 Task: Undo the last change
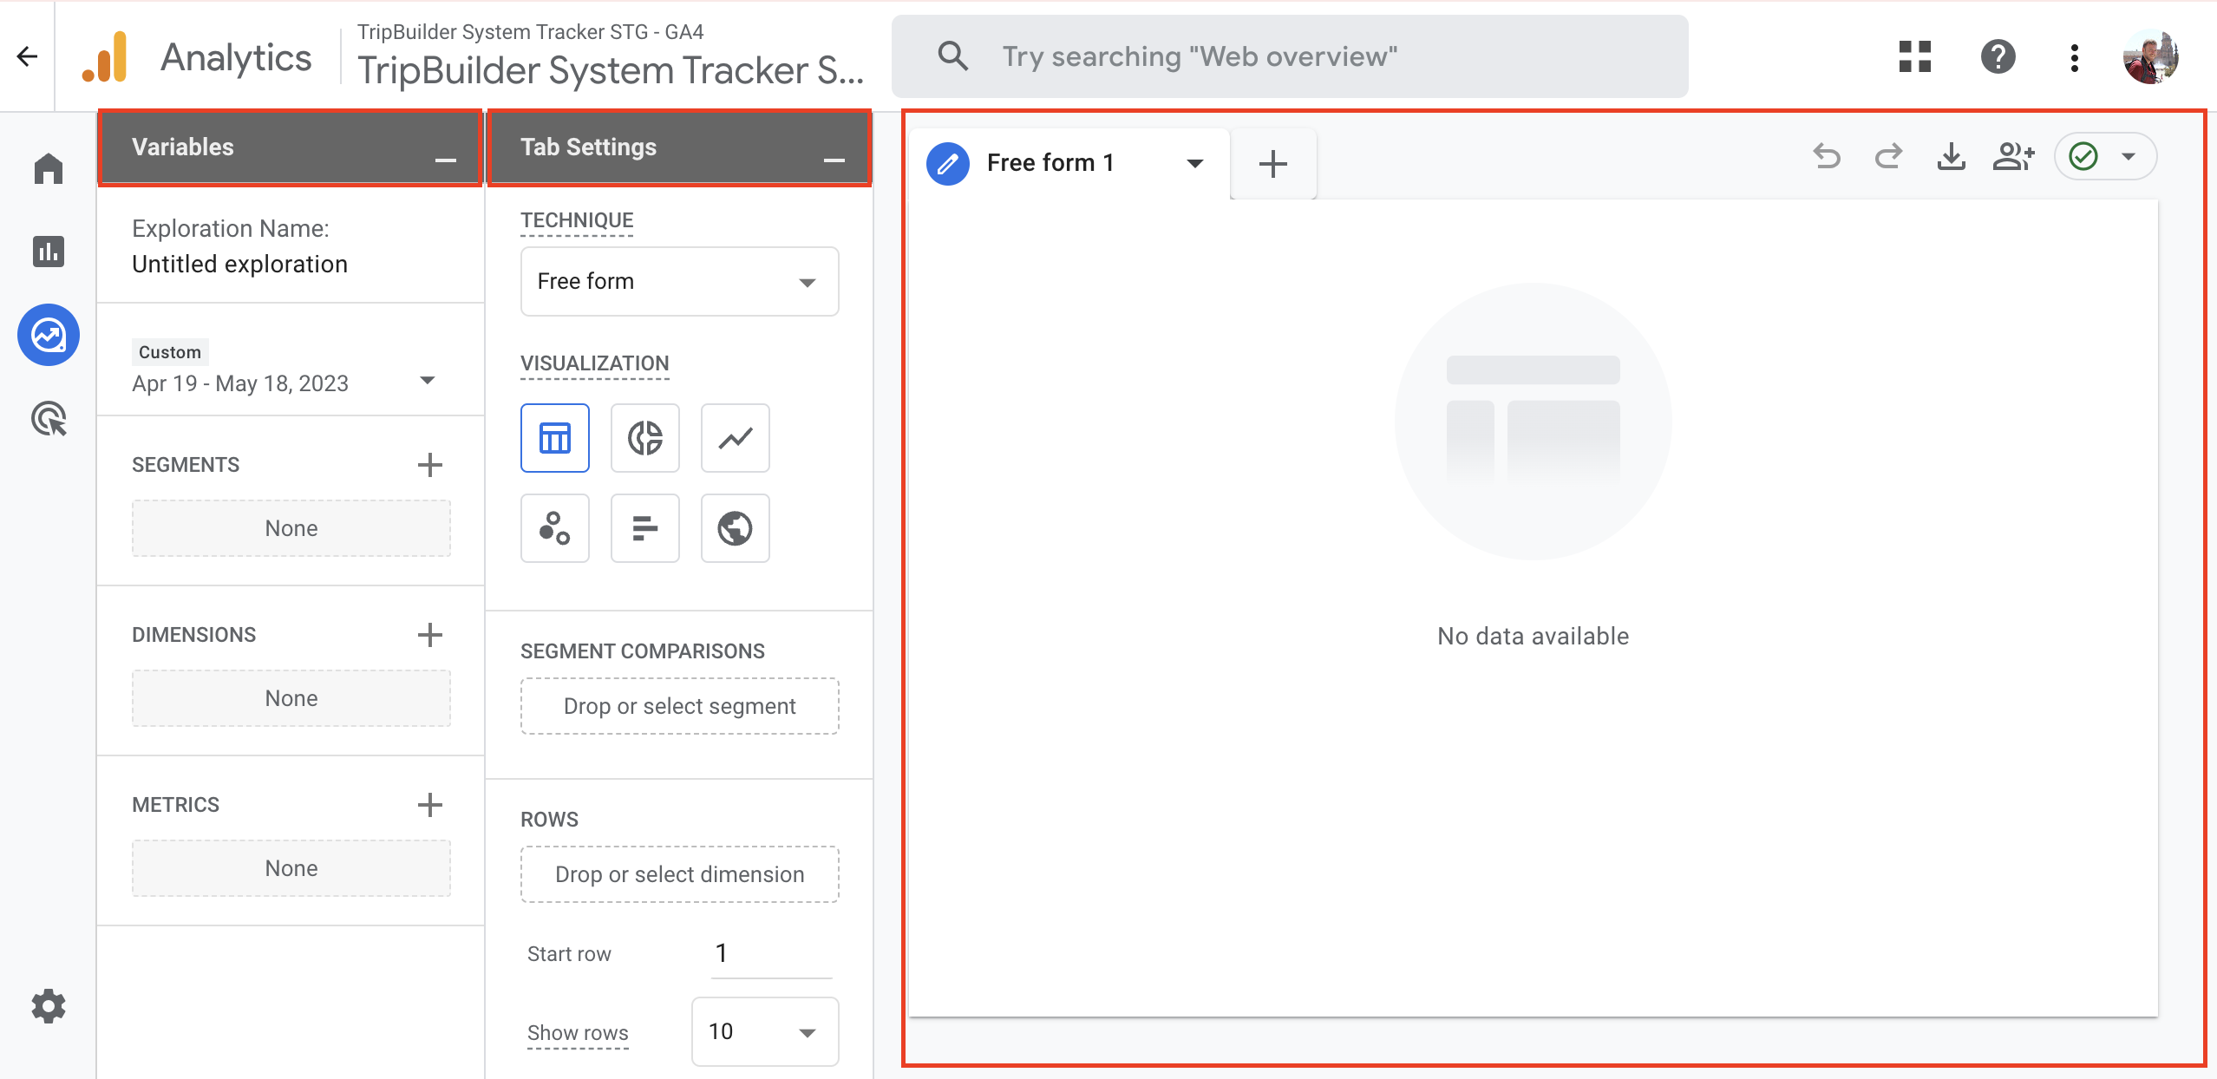click(1827, 156)
